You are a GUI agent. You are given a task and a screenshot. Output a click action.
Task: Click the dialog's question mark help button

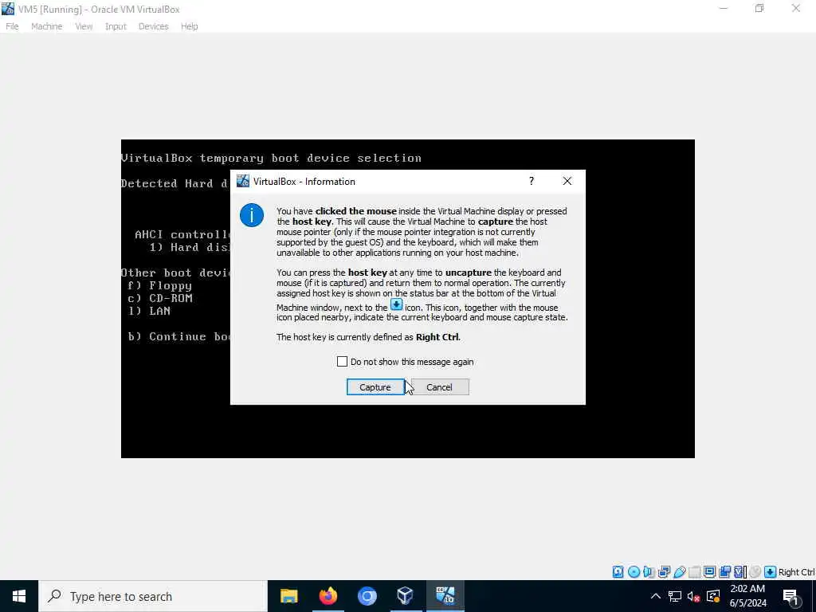531,181
